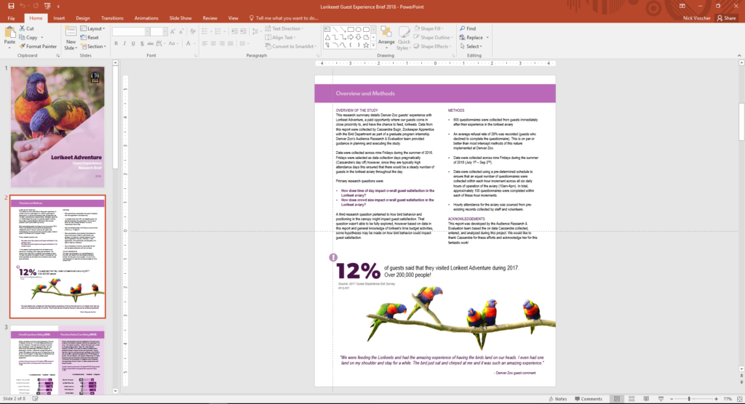The image size is (745, 404).
Task: Click the Nick Visscher account name
Action: tap(696, 18)
